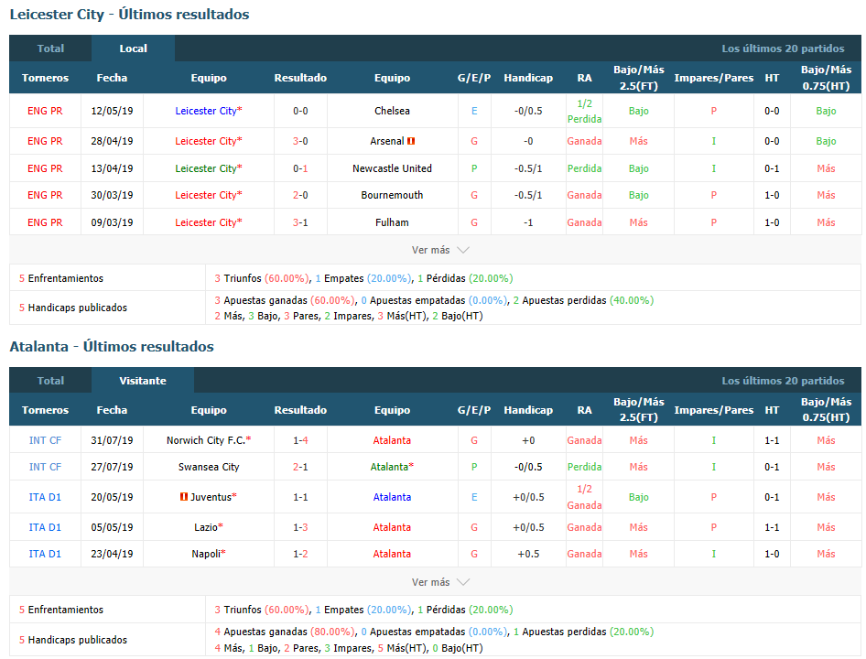The height and width of the screenshot is (659, 866).
Task: Click Resultado column header in Leicester table
Action: 300,78
